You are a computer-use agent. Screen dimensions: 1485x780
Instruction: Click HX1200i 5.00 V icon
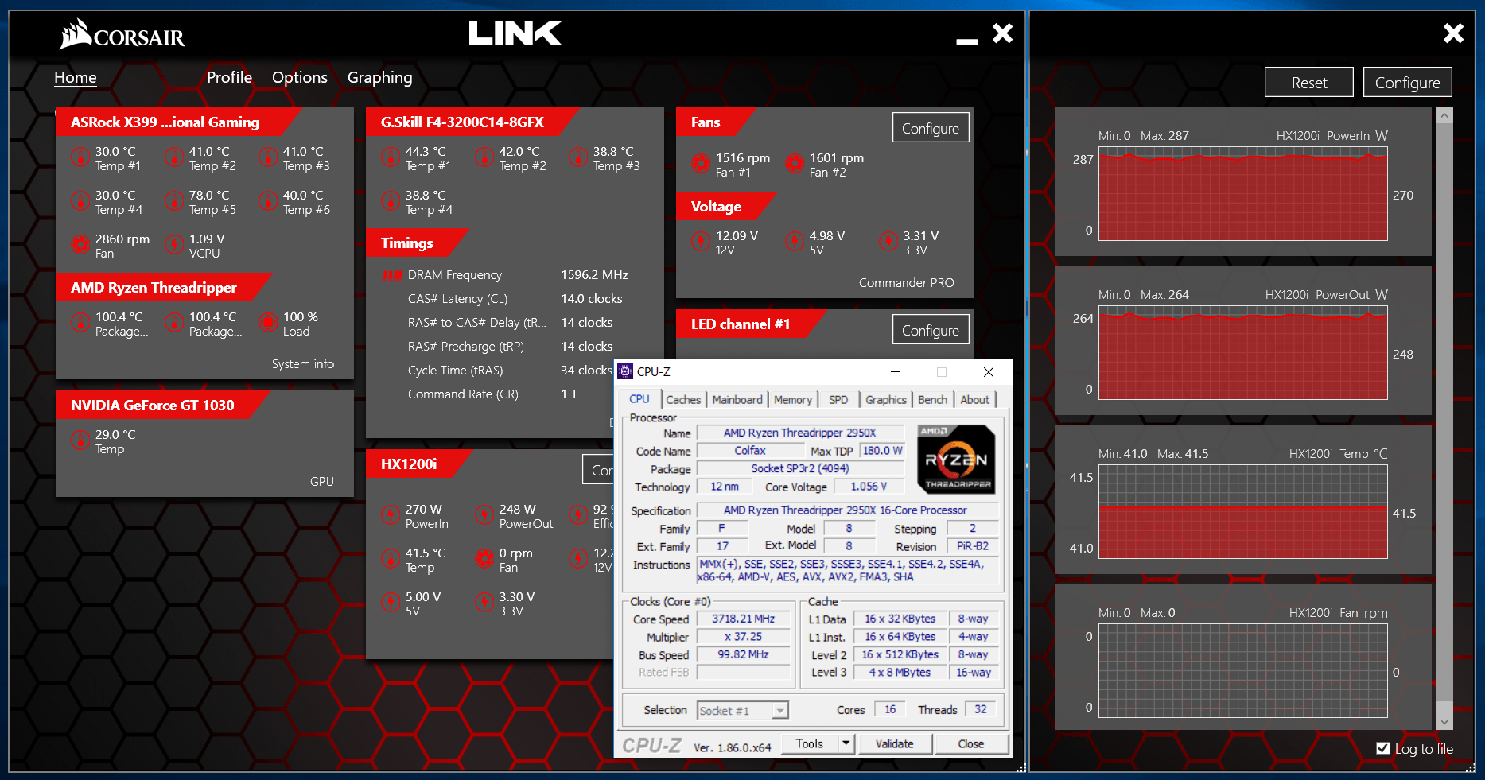(391, 603)
